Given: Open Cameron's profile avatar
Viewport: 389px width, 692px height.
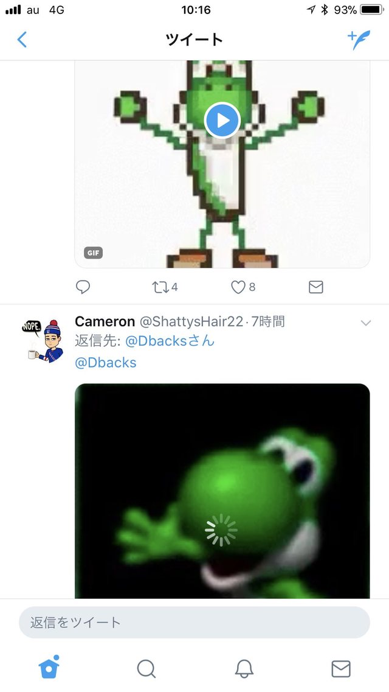Looking at the screenshot, I should 43,341.
